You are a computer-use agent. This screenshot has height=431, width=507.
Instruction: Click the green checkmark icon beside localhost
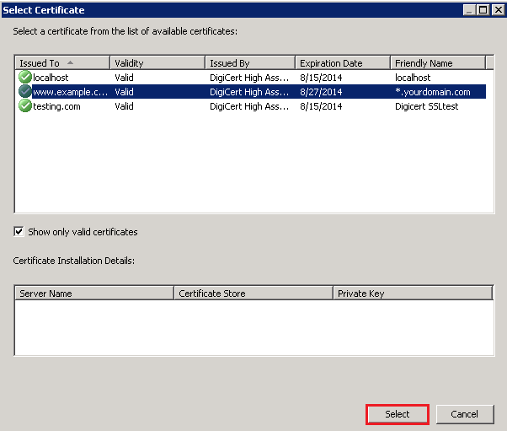tap(24, 78)
